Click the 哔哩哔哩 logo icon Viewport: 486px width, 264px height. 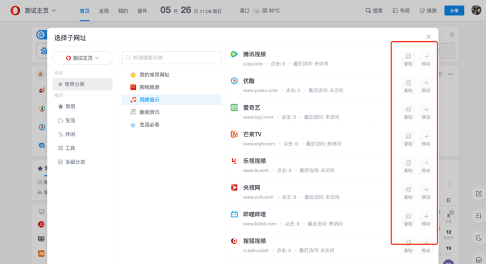point(234,214)
